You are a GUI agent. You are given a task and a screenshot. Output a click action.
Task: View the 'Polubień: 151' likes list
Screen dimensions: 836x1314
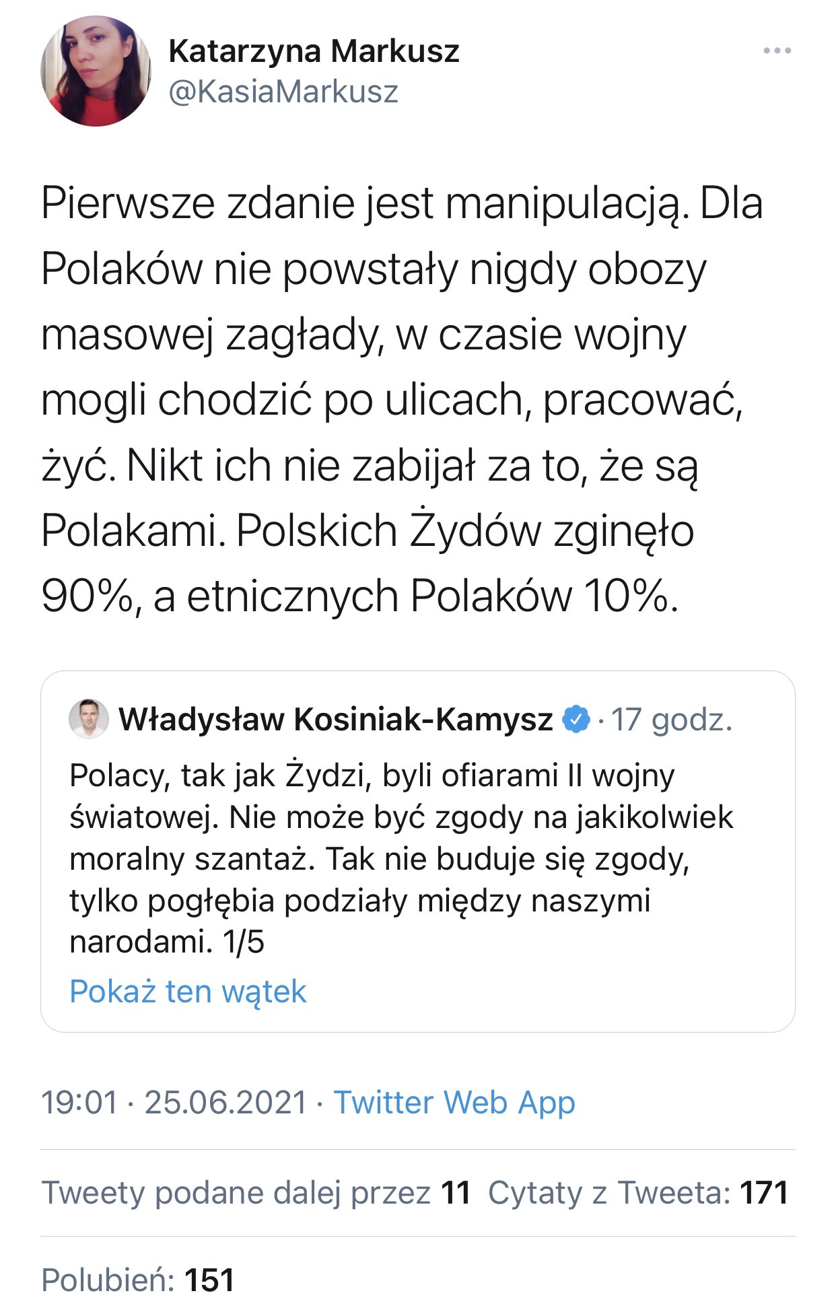coord(138,1280)
